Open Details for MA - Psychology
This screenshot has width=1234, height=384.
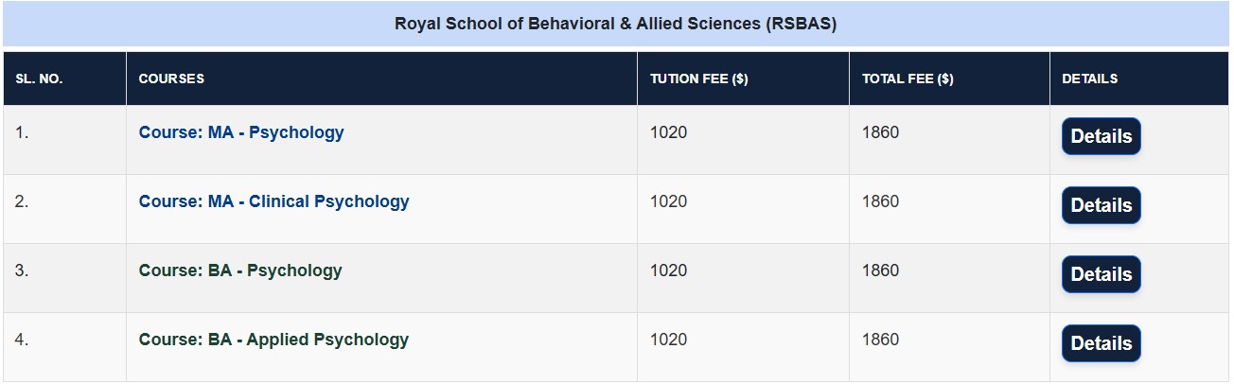(1101, 136)
